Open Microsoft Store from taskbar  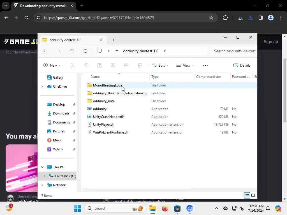pos(177,208)
